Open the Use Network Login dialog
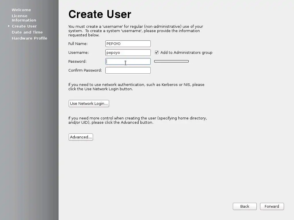The image size is (294, 220). (x=89, y=104)
